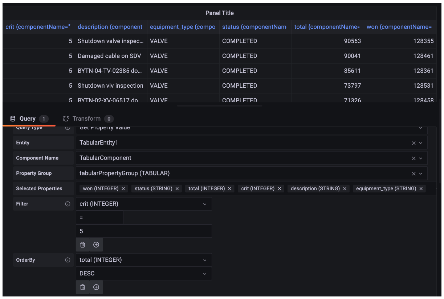Image resolution: width=444 pixels, height=299 pixels.
Task: Click the Transform tab icon
Action: coord(66,119)
